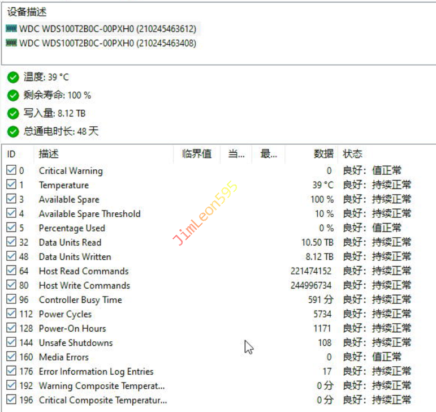The width and height of the screenshot is (436, 412).
Task: Click the 临界值 column header
Action: click(x=197, y=154)
